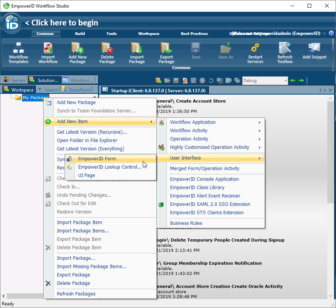
Task: Click the Add Snippet icon
Action: tap(314, 48)
